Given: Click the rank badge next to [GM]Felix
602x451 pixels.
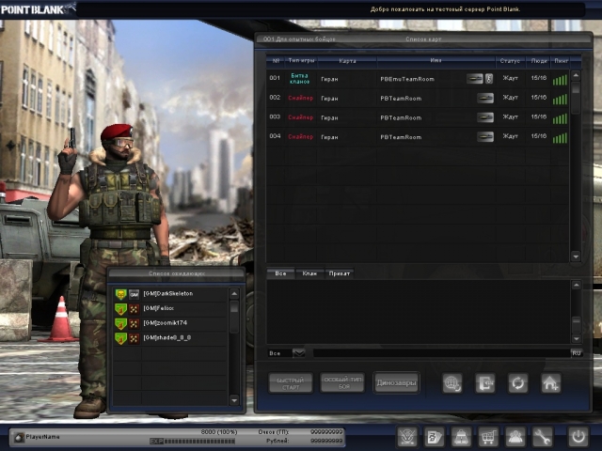Looking at the screenshot, I should pos(120,309).
